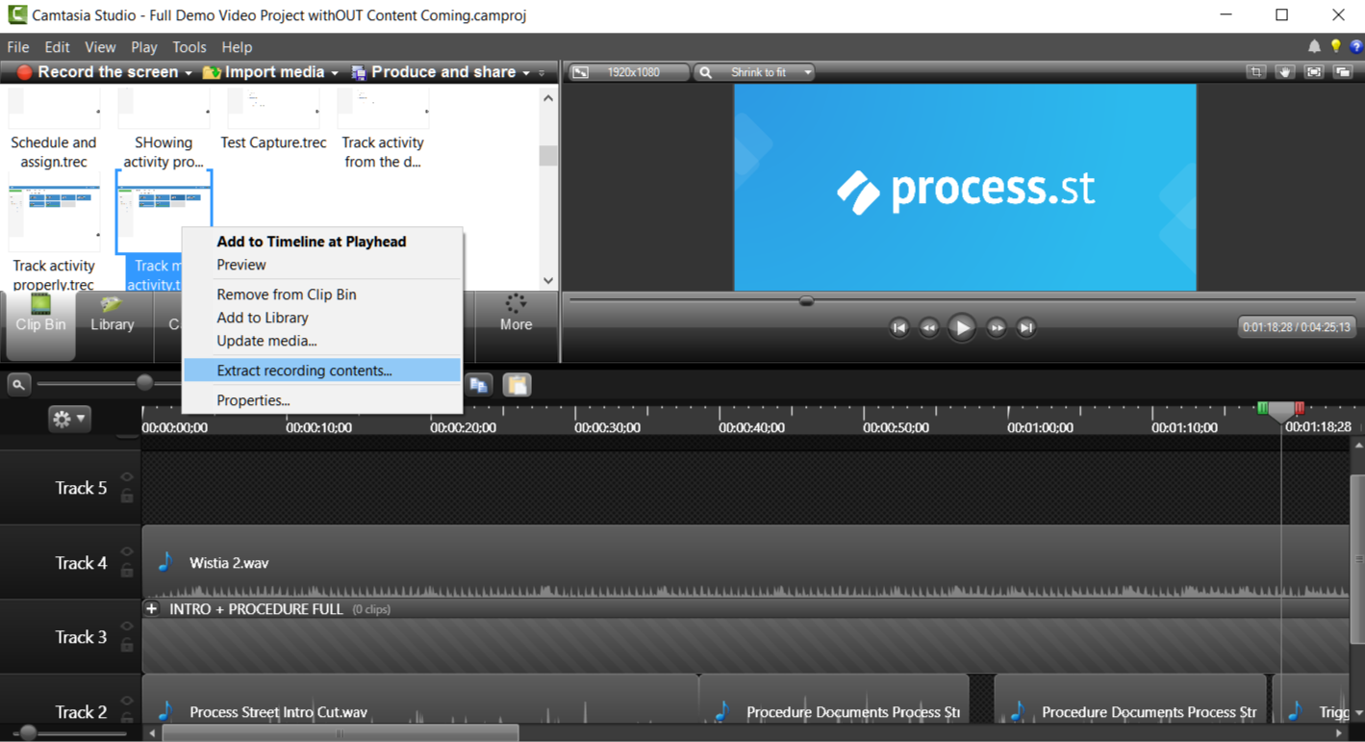Toggle Track 5 lock
Screen dimensions: 1365x742
pos(127,497)
